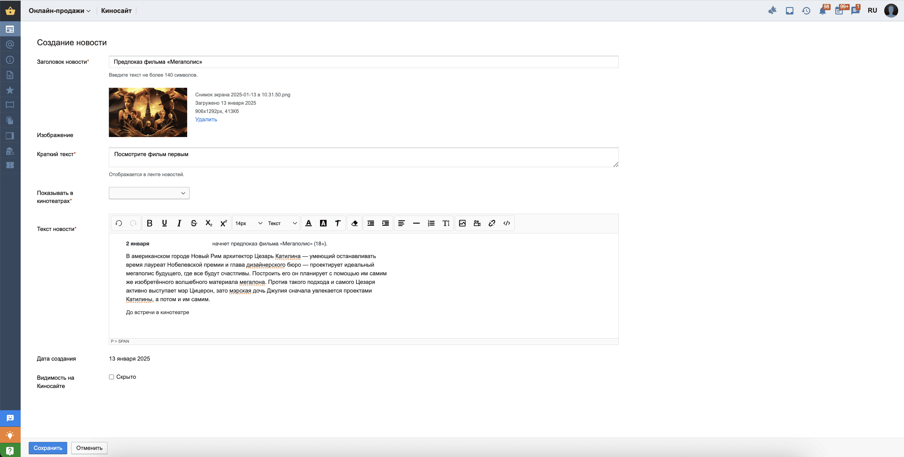Click the Краткий текст textarea
Image resolution: width=904 pixels, height=457 pixels.
point(364,157)
